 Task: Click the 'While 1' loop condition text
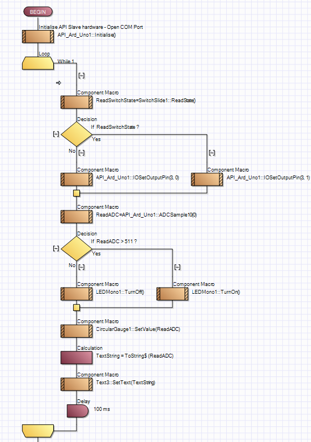[66, 61]
